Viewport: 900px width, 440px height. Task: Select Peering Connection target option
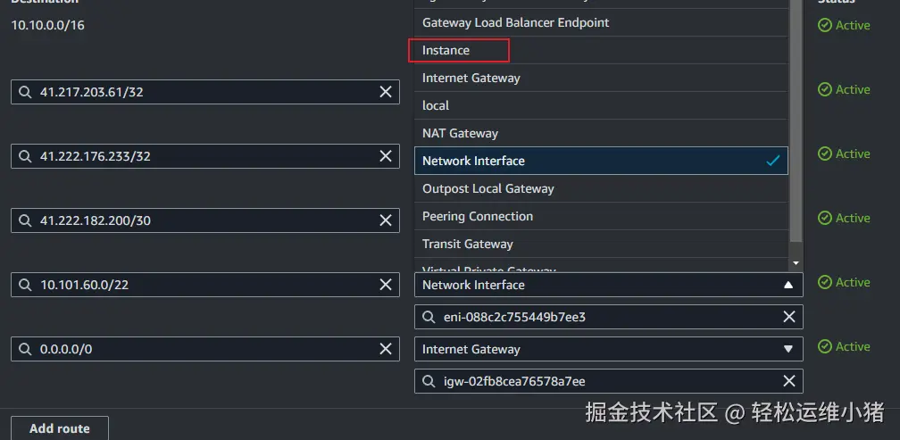click(x=477, y=216)
